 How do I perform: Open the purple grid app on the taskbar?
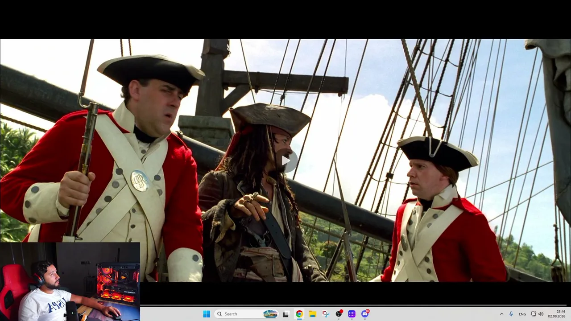[x=352, y=314]
